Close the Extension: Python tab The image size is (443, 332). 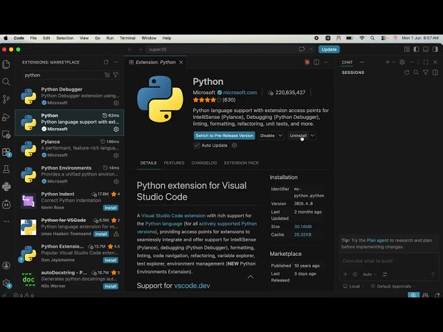coord(181,62)
